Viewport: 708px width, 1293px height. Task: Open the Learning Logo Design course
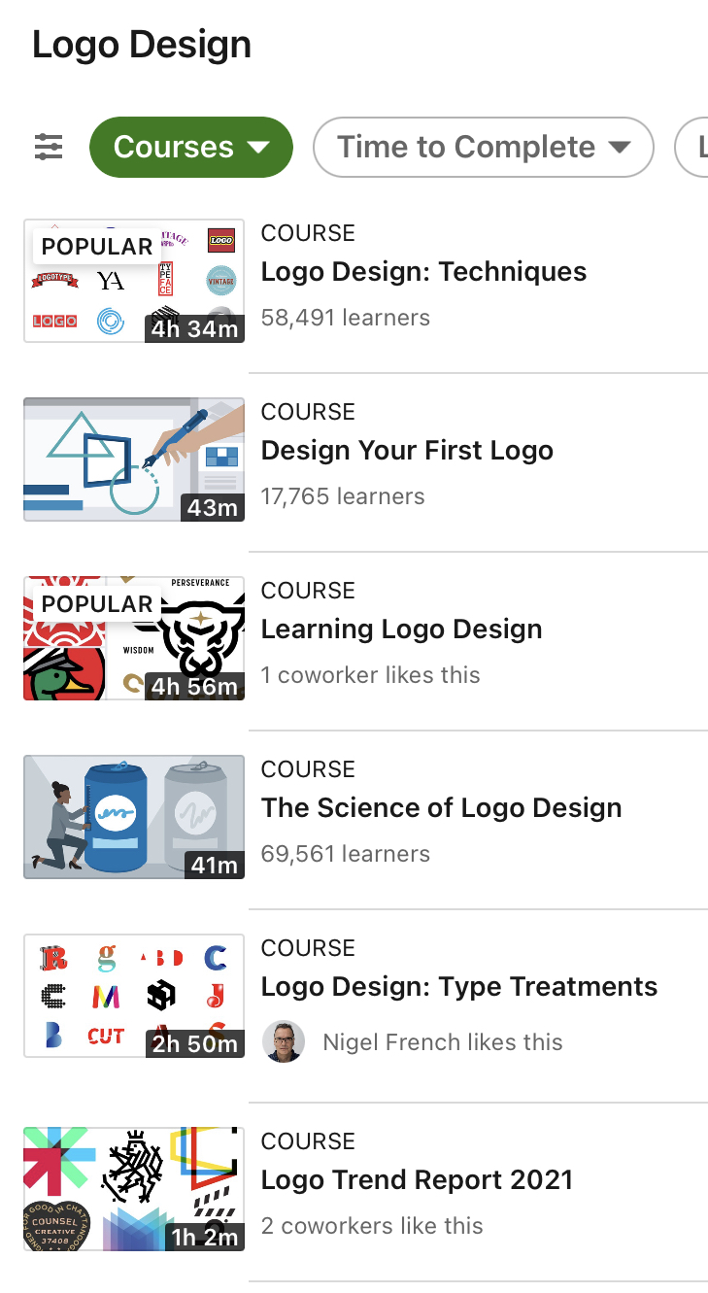[x=401, y=629]
